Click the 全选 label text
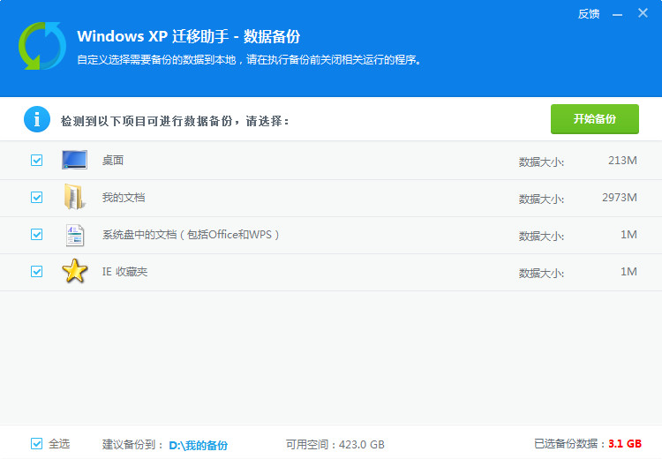 pyautogui.click(x=59, y=444)
